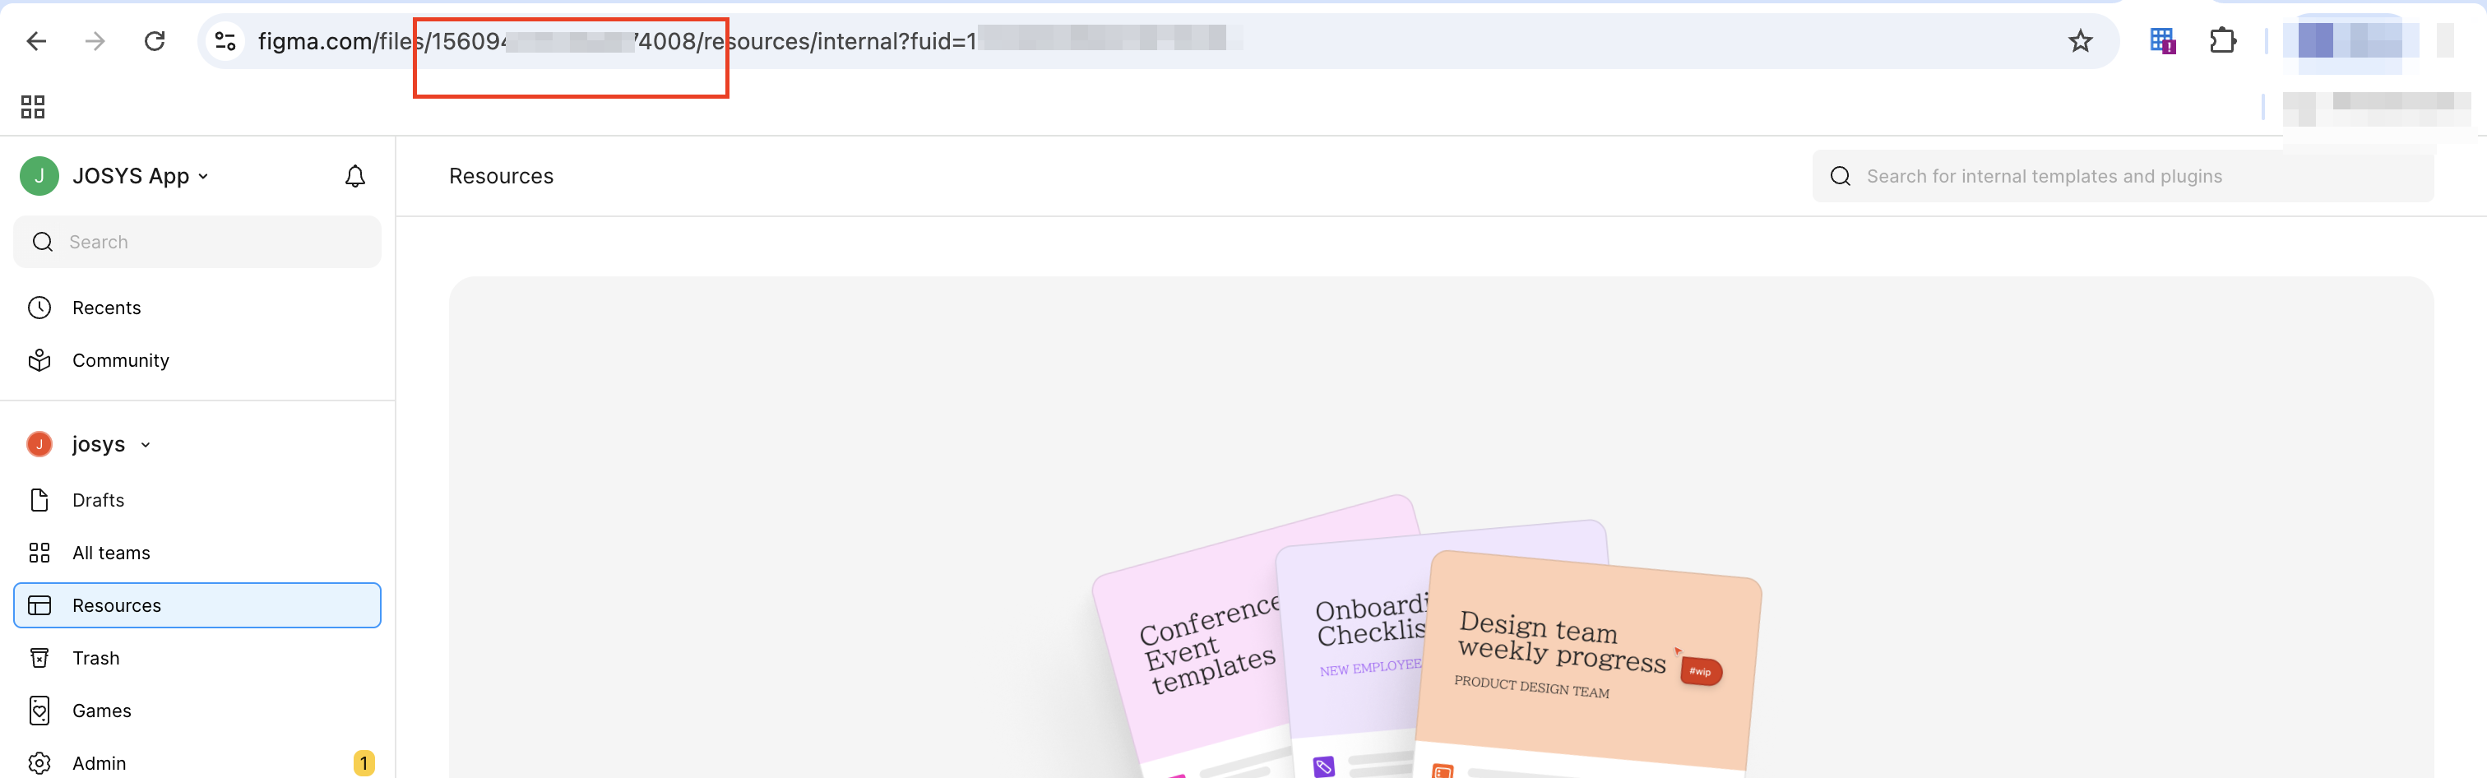Click the site information icon in address bar
The image size is (2487, 778).
[226, 40]
